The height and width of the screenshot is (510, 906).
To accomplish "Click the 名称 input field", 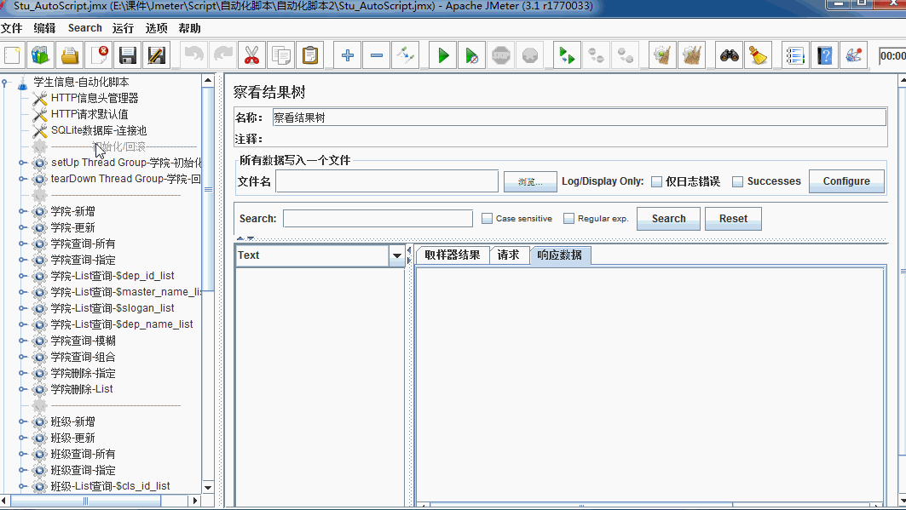I will click(x=579, y=117).
